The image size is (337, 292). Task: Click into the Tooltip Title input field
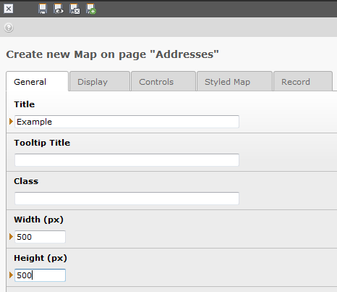tap(127, 160)
